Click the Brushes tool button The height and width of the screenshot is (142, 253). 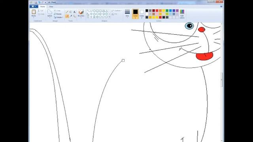81,13
